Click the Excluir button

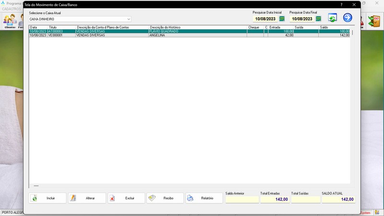126,198
